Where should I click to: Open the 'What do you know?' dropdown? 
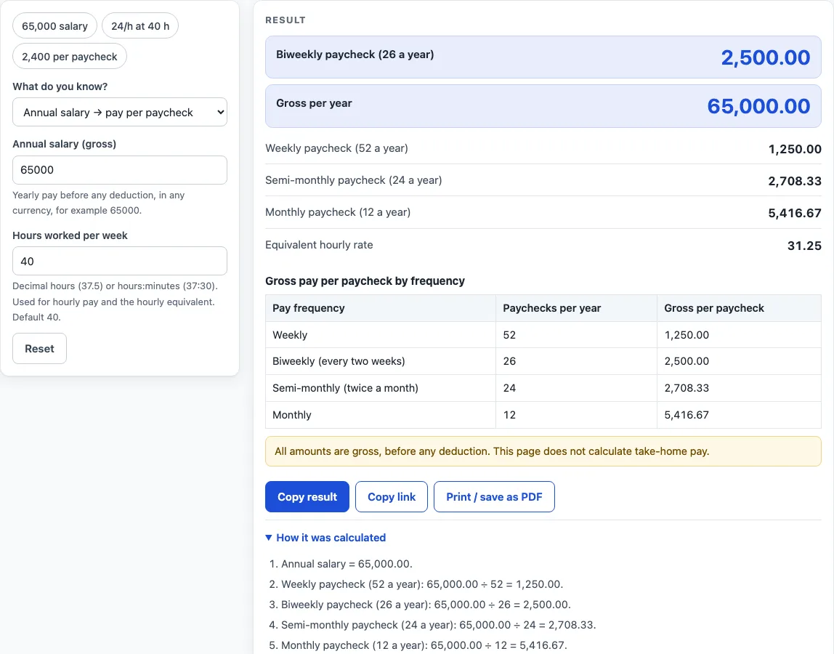click(120, 113)
